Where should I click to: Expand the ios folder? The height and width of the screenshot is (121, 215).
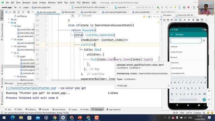tap(8, 19)
